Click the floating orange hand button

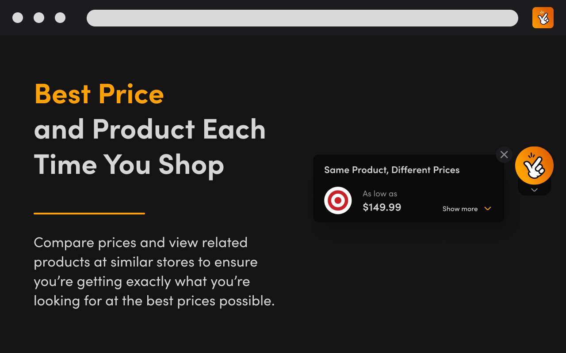(x=534, y=165)
